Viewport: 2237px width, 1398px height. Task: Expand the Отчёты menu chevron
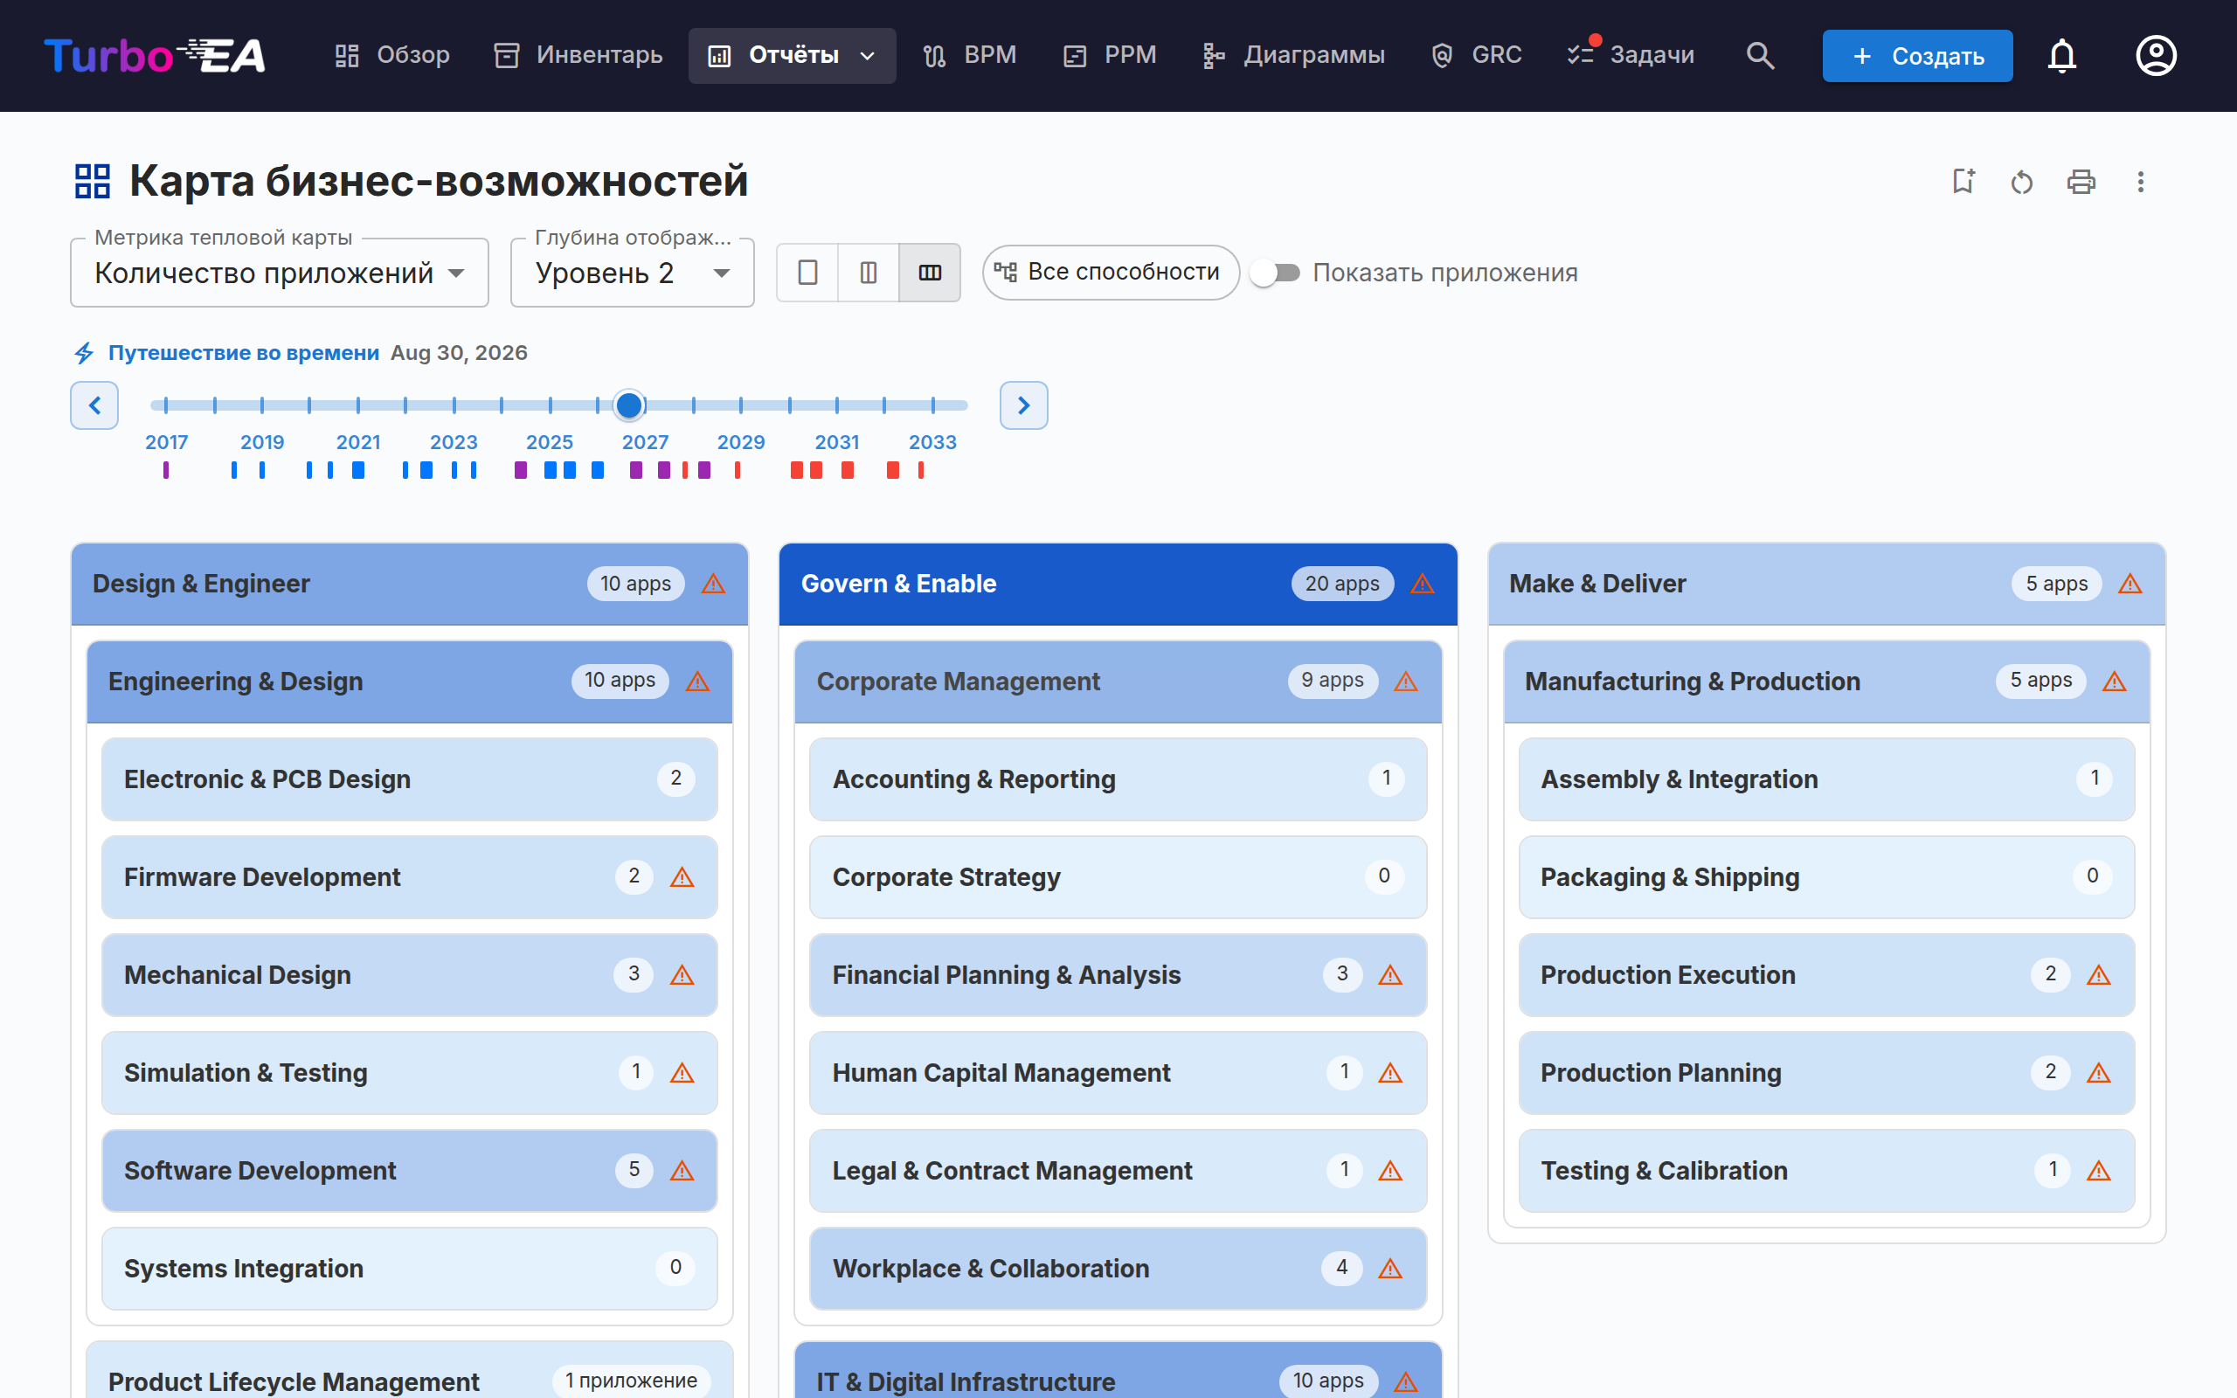(867, 57)
